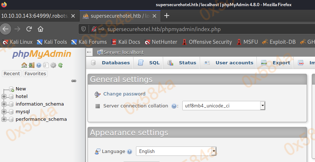Click help icon beside Language label
This screenshot has height=162, width=315.
[x=129, y=152]
